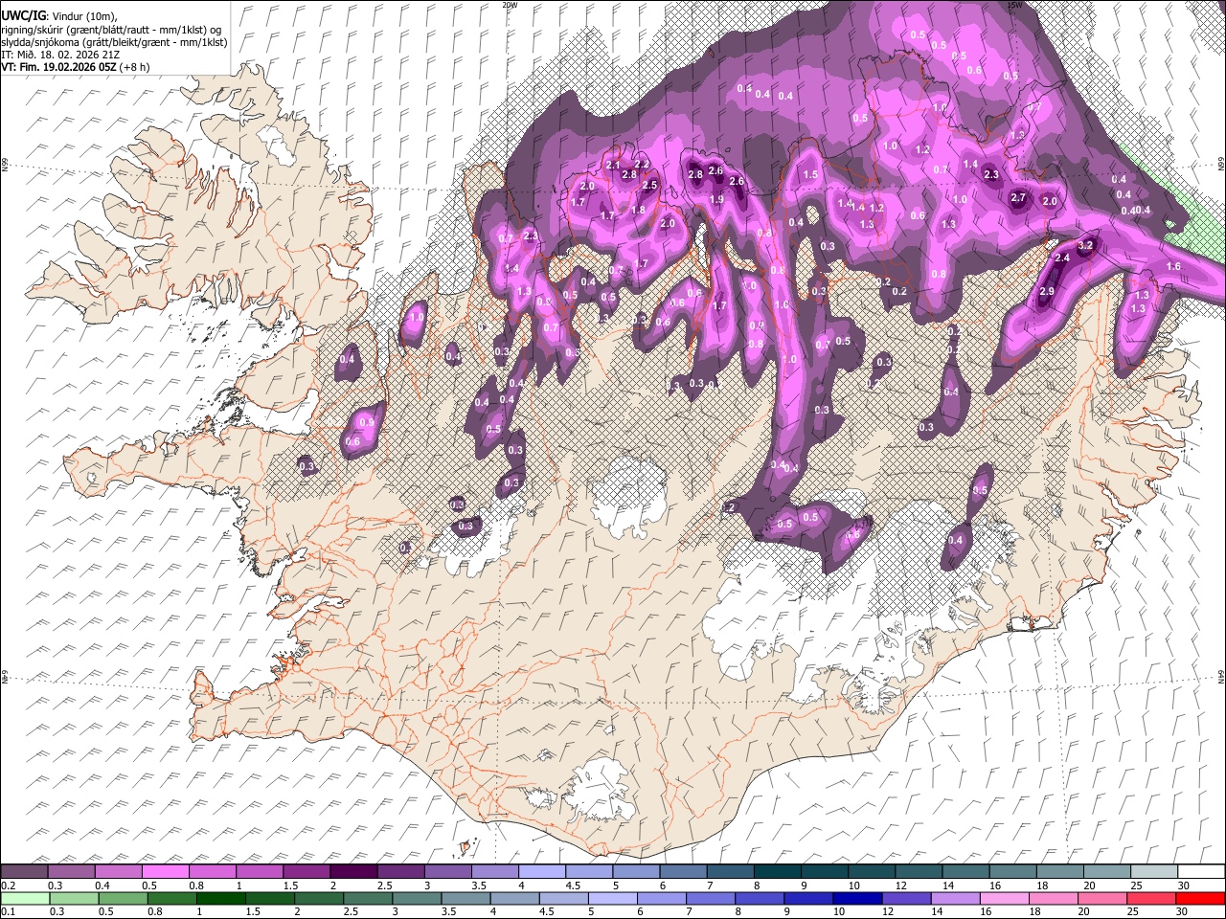1226x919 pixels.
Task: Click the 1.6 value near the east coast
Action: (x=1174, y=266)
